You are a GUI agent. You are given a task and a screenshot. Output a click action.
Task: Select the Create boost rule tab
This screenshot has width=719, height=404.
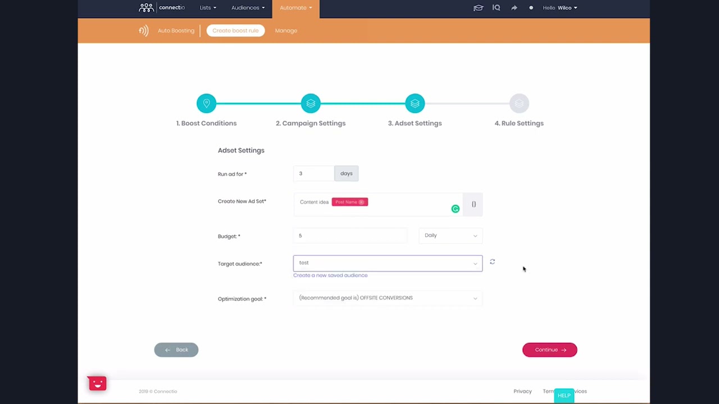click(235, 31)
